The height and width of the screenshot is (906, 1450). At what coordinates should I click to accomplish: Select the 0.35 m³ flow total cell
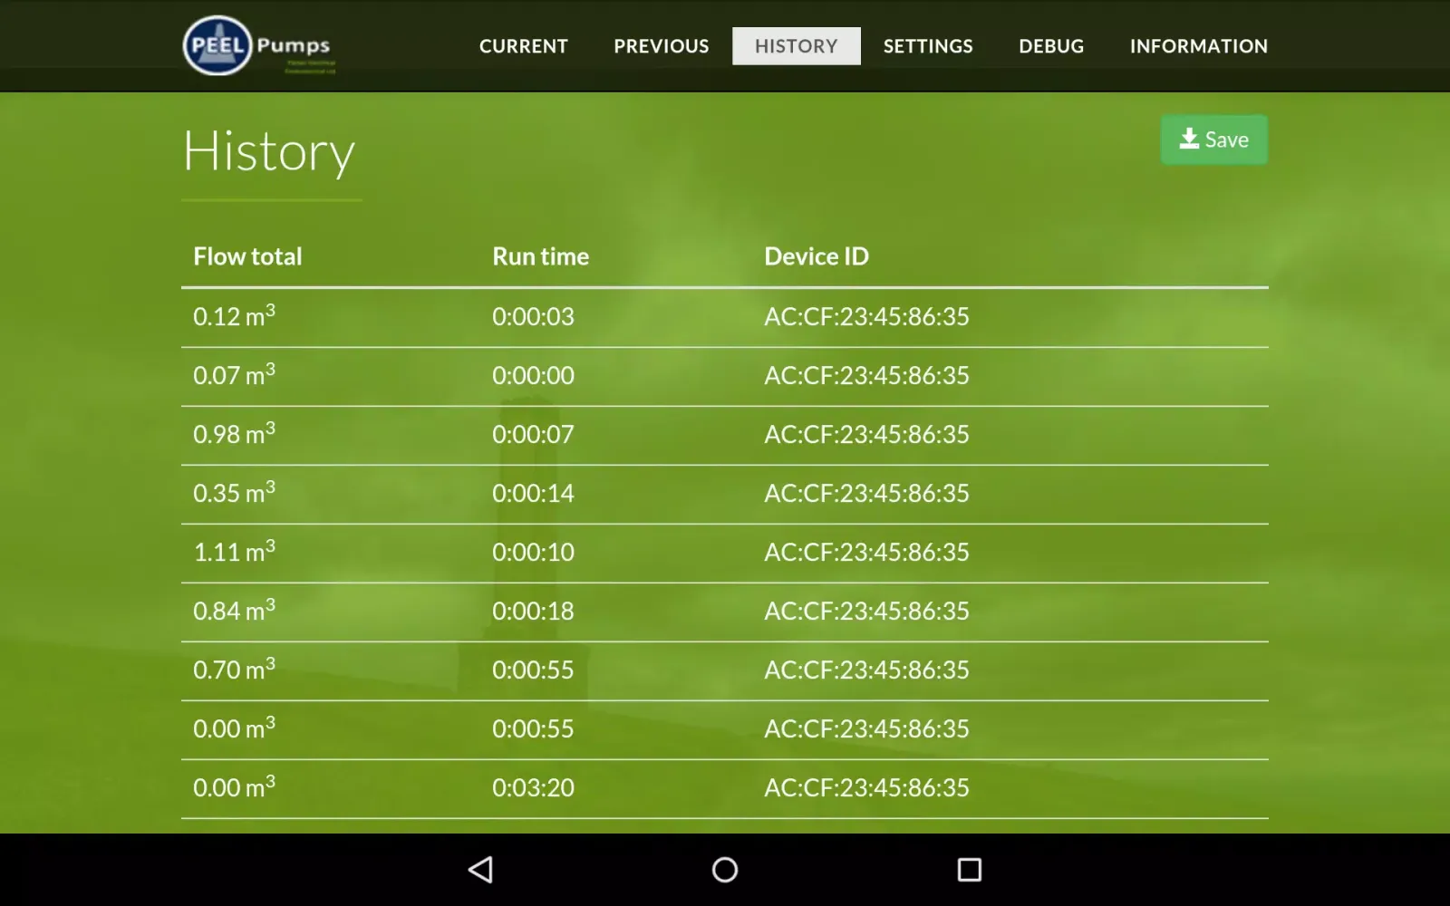pyautogui.click(x=234, y=492)
